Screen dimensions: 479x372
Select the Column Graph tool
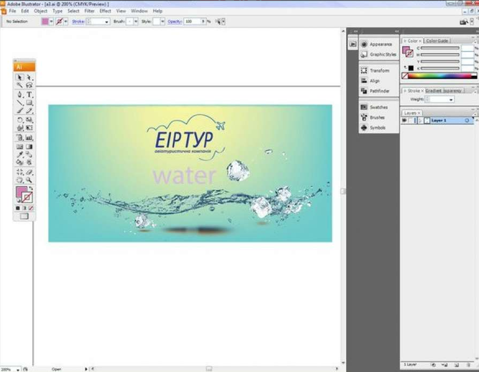click(x=29, y=138)
